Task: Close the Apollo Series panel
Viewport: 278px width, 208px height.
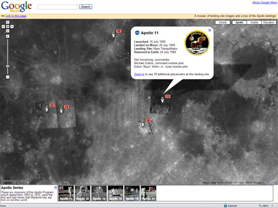Action: (x=56, y=187)
